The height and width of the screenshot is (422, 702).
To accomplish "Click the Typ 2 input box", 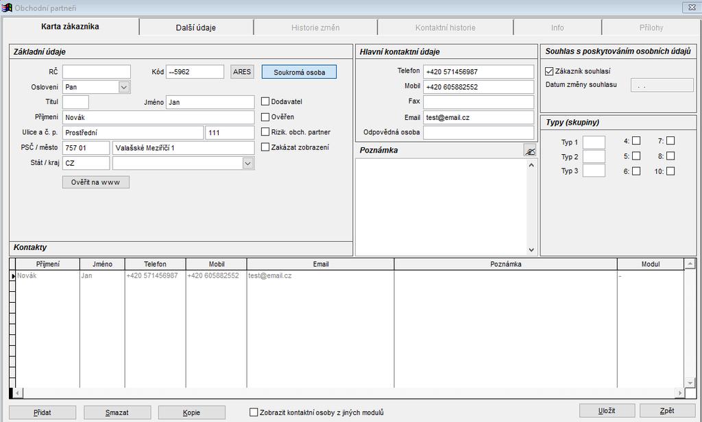I will coord(594,157).
